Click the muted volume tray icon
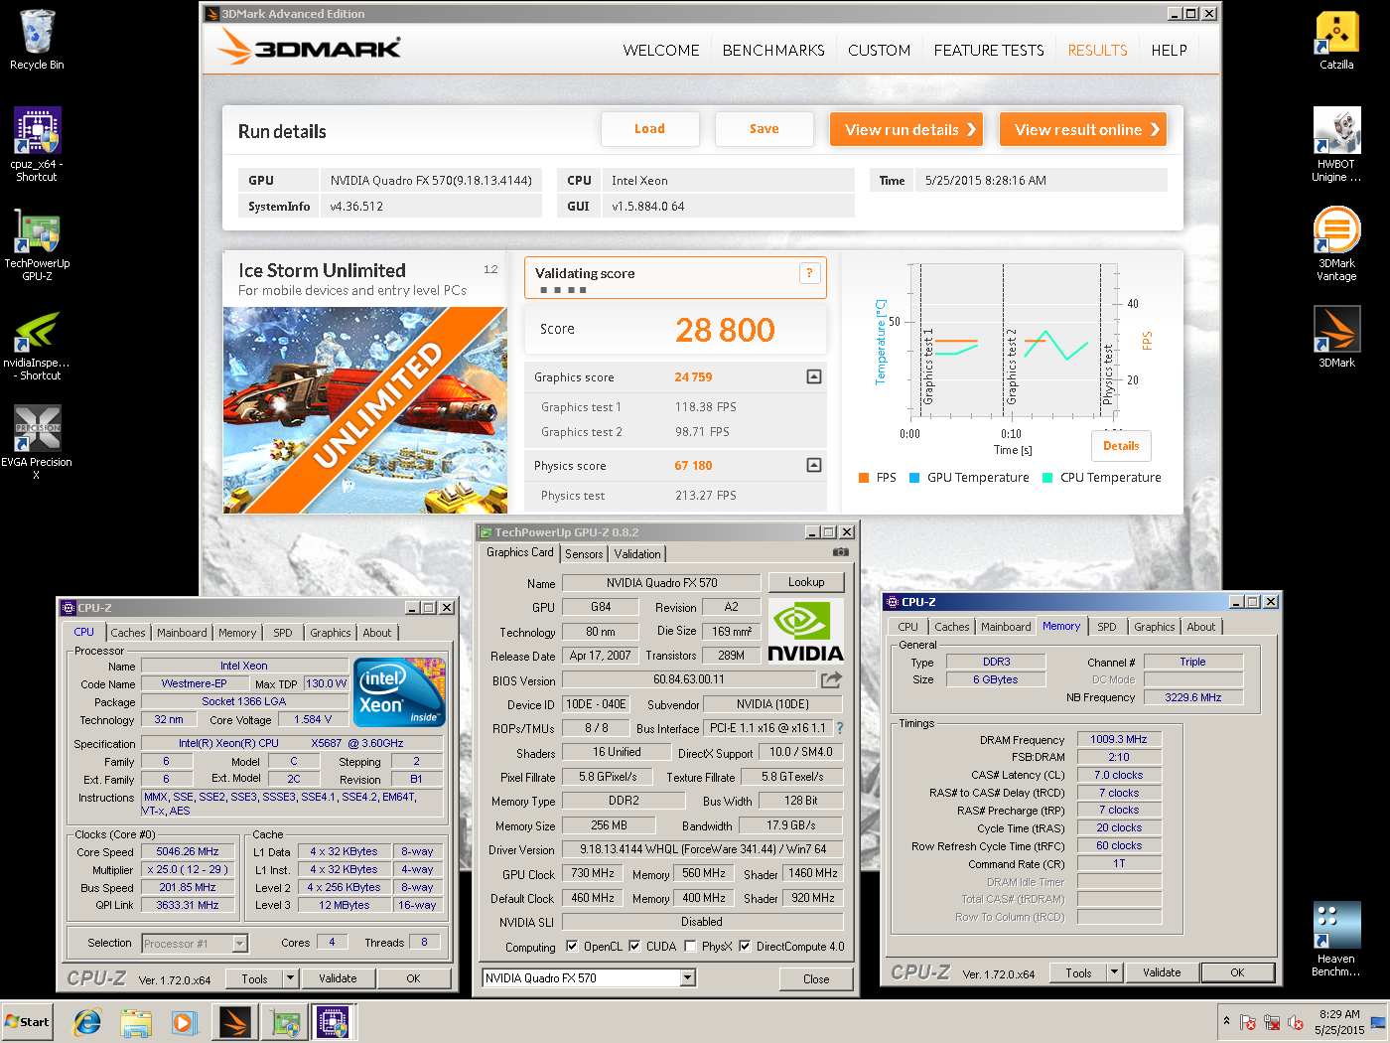This screenshot has width=1390, height=1043. [x=1296, y=1022]
